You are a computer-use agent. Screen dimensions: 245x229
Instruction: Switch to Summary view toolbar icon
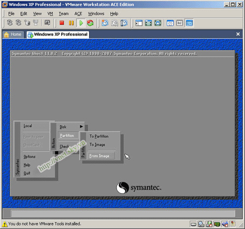point(170,23)
